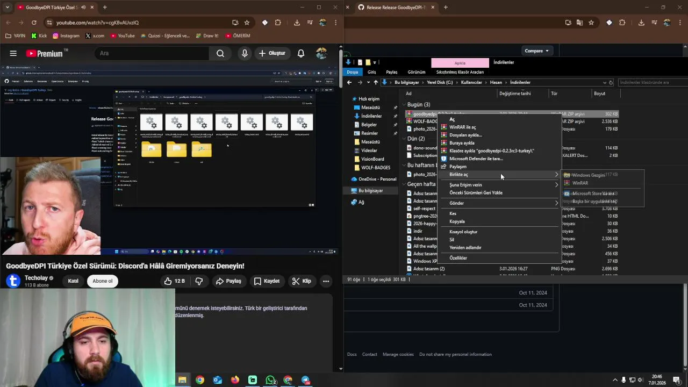The height and width of the screenshot is (387, 688).
Task: Open Telegram from the Windows taskbar
Action: pyautogui.click(x=305, y=380)
